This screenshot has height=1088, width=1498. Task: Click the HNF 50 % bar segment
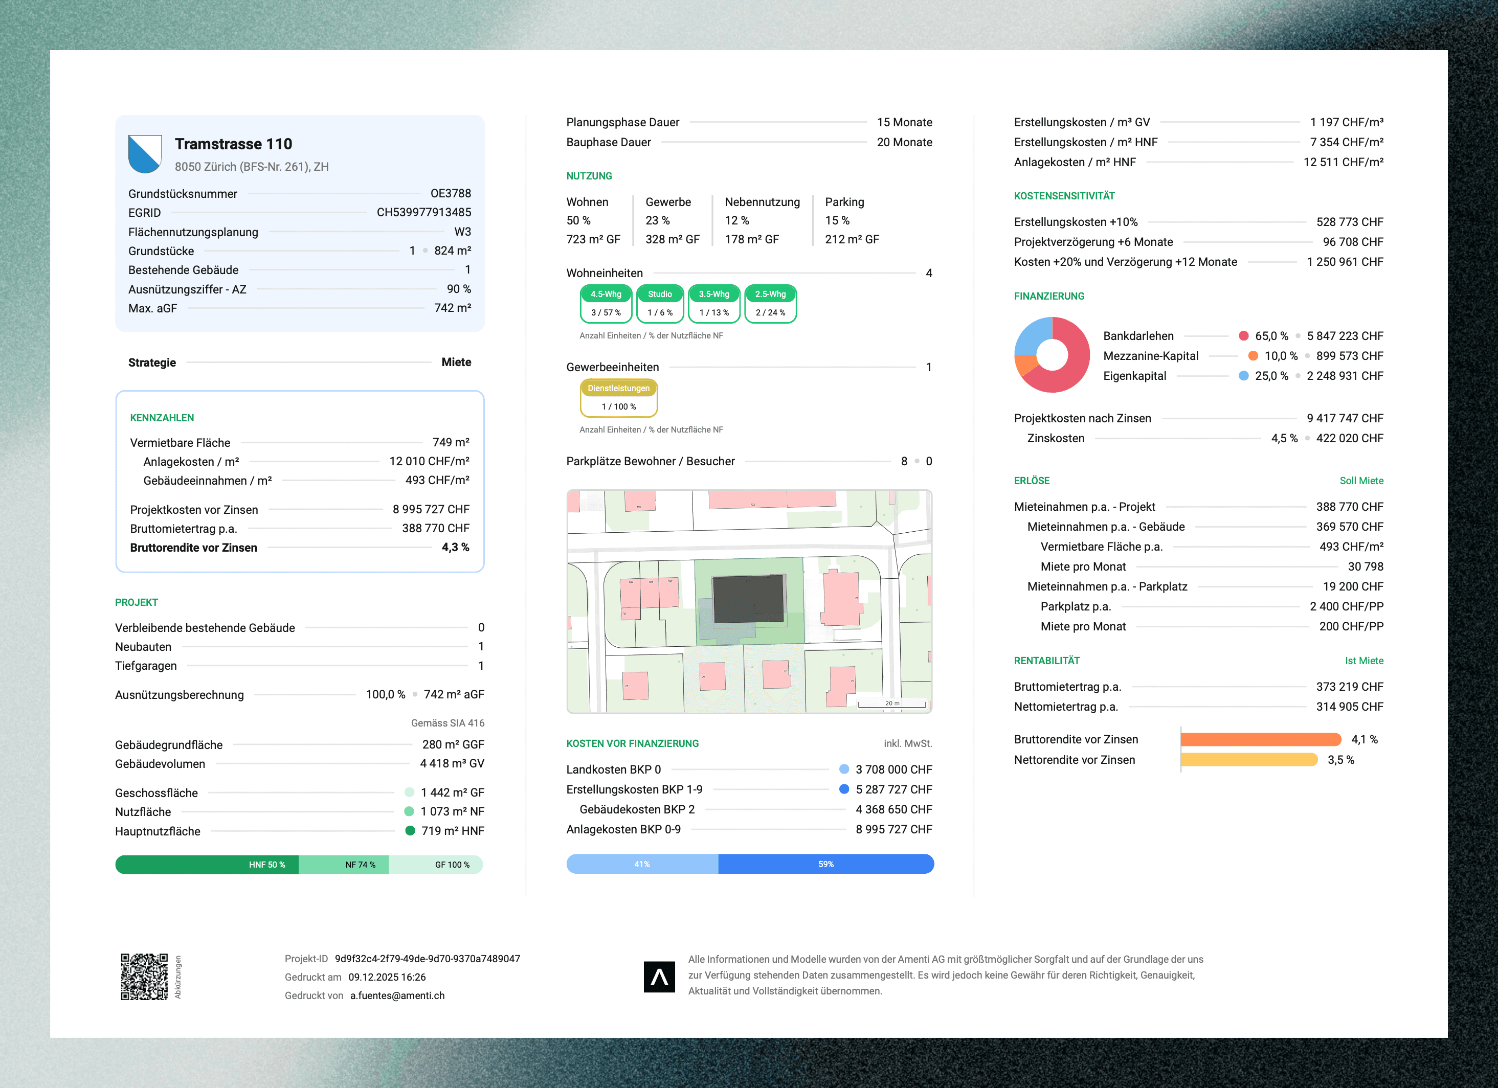[x=207, y=864]
